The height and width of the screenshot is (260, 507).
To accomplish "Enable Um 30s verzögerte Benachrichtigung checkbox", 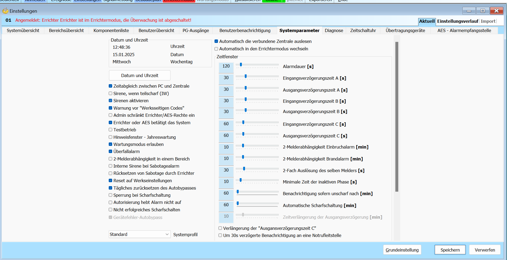I will [x=220, y=235].
